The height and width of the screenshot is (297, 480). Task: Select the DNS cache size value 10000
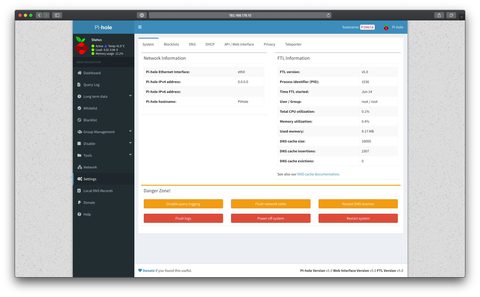pyautogui.click(x=366, y=141)
